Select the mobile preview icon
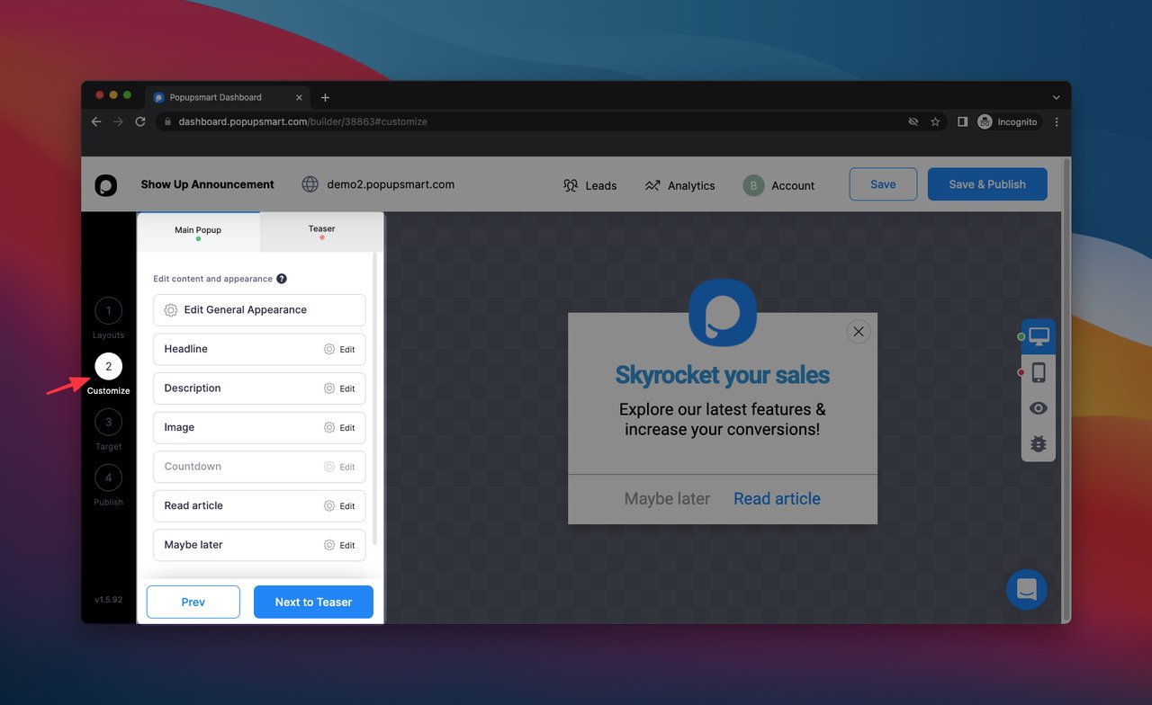Image resolution: width=1152 pixels, height=705 pixels. point(1038,371)
